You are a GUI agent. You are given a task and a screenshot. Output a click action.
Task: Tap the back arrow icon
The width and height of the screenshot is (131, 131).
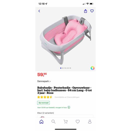pos(39,11)
